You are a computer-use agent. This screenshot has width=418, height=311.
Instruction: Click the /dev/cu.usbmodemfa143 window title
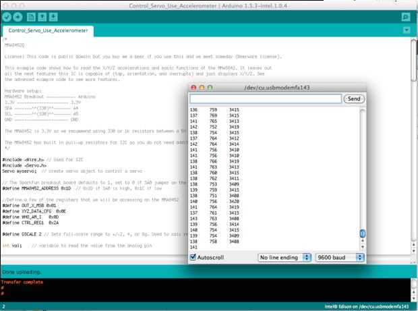[x=276, y=88]
